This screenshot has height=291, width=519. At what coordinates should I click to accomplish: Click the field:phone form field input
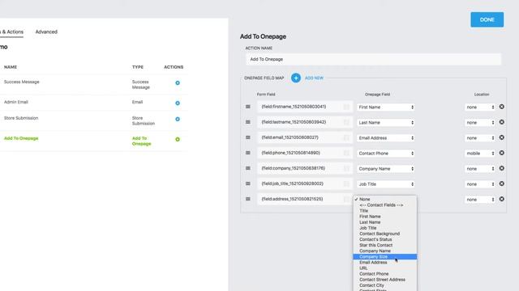point(305,153)
